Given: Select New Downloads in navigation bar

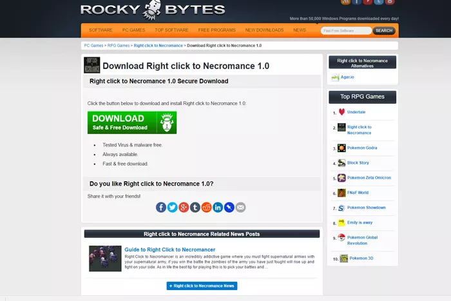Looking at the screenshot, I should point(264,30).
